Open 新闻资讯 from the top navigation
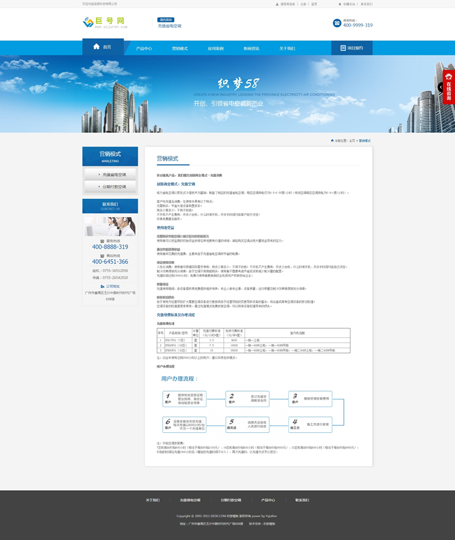This screenshot has height=540, width=455. tap(251, 48)
